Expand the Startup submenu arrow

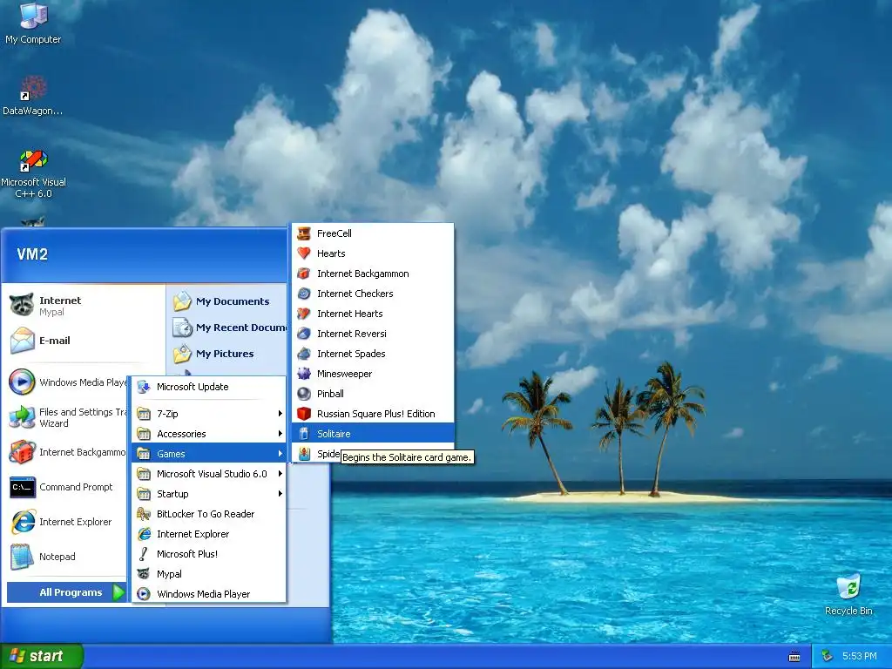[280, 494]
